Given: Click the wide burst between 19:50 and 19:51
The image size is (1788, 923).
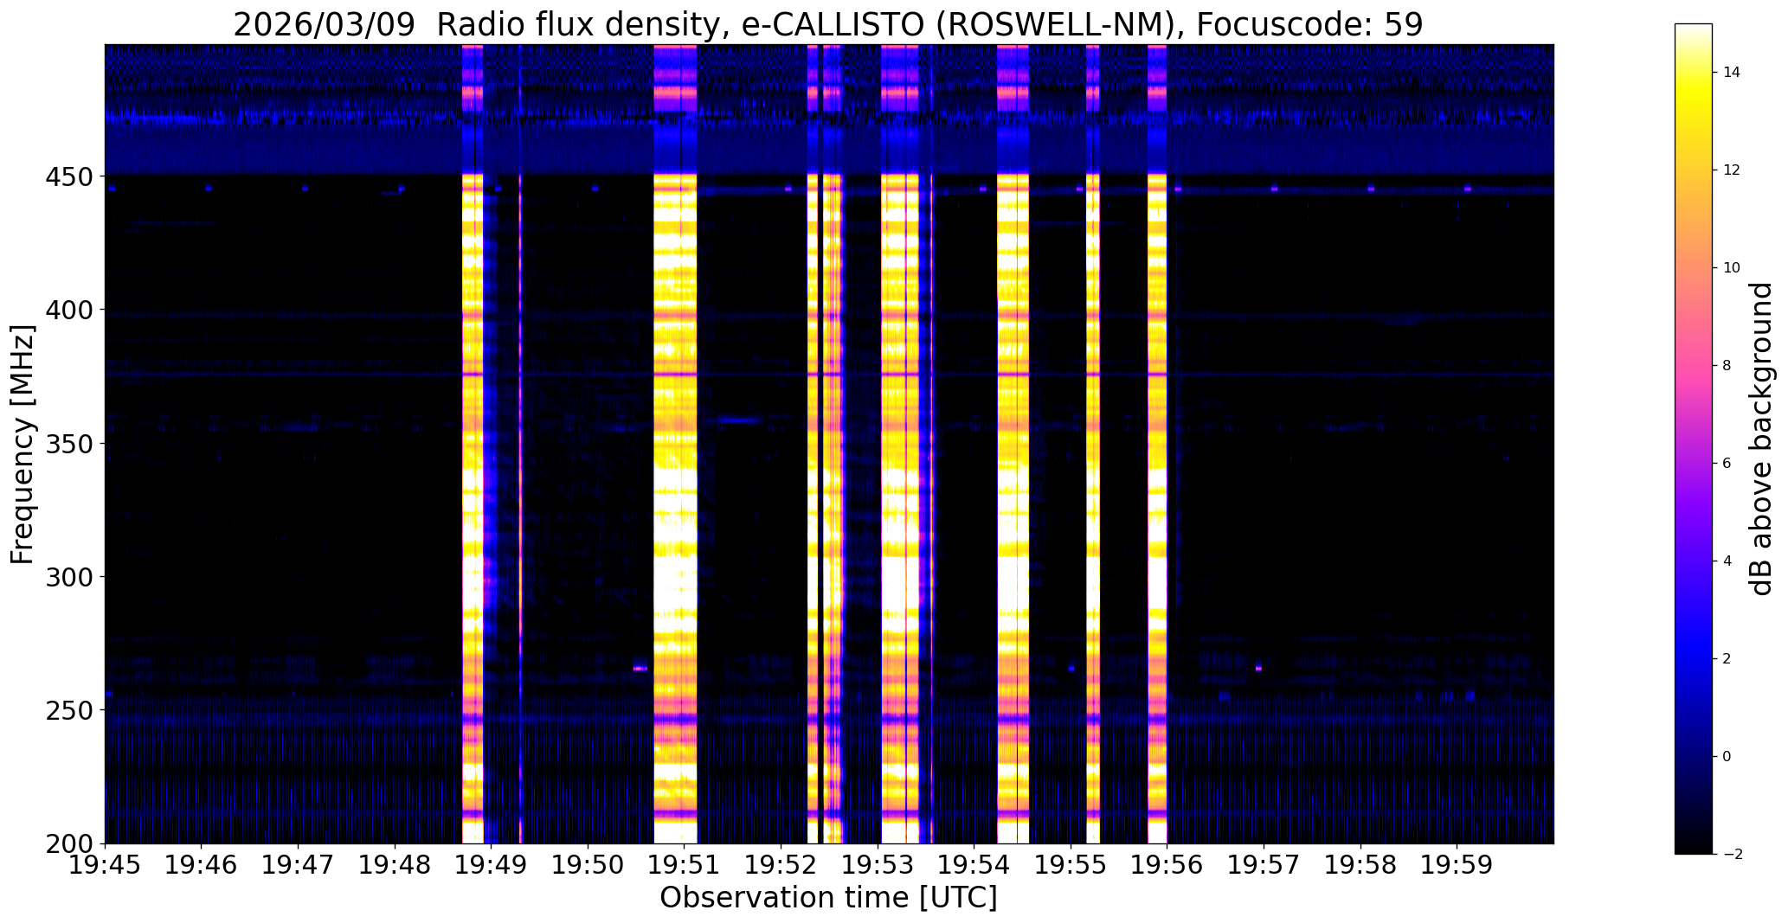Looking at the screenshot, I should point(675,444).
